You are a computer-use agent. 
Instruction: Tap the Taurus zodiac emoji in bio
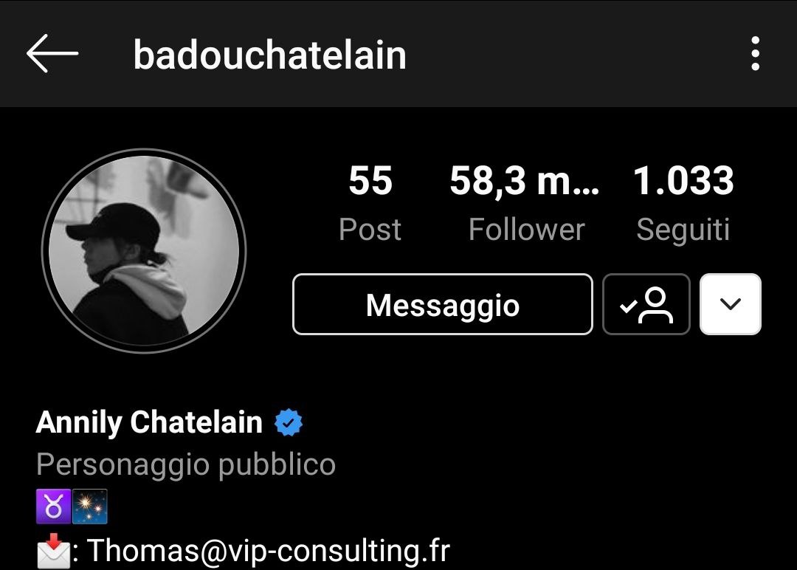coord(53,507)
